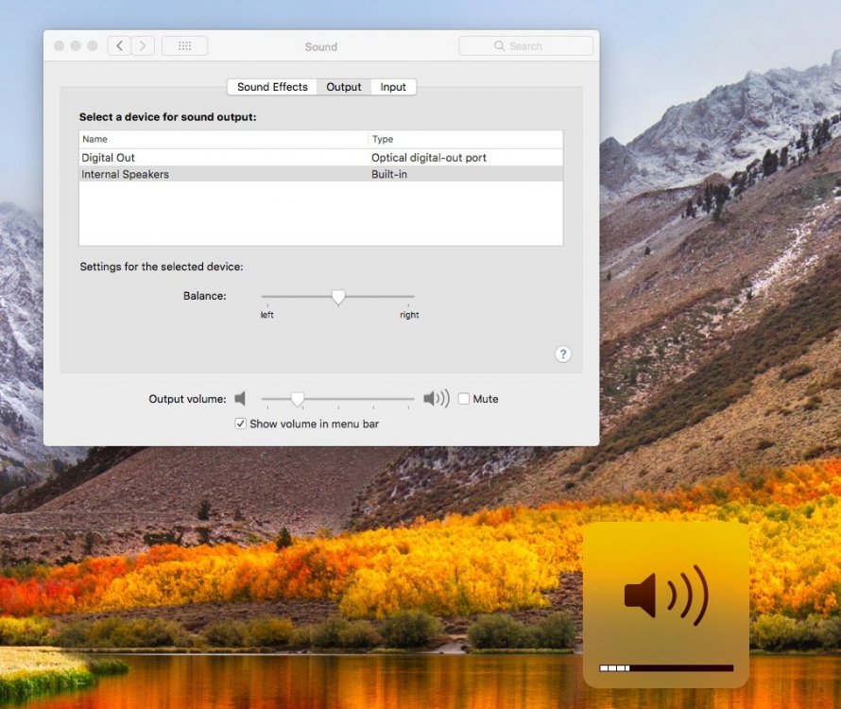Show all preferences grid button
841x709 pixels.
pyautogui.click(x=184, y=46)
